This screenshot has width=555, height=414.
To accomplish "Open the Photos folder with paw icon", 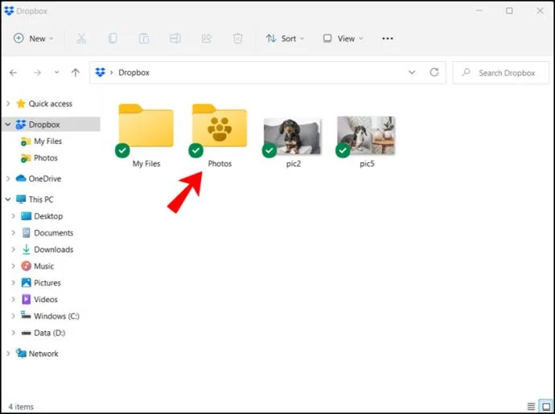I will (x=220, y=125).
